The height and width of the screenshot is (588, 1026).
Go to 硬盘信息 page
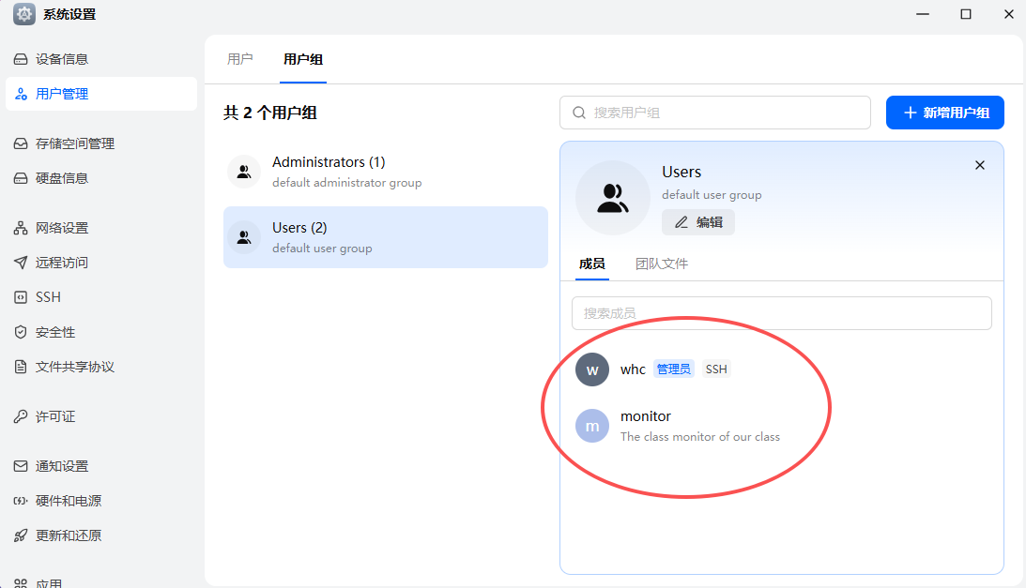click(100, 178)
